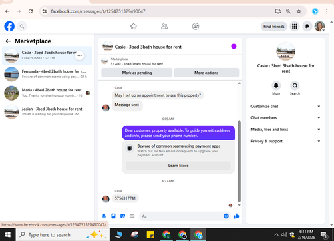The height and width of the screenshot is (241, 334).
Task: Open the blue browser extension icon
Action: [315, 11]
